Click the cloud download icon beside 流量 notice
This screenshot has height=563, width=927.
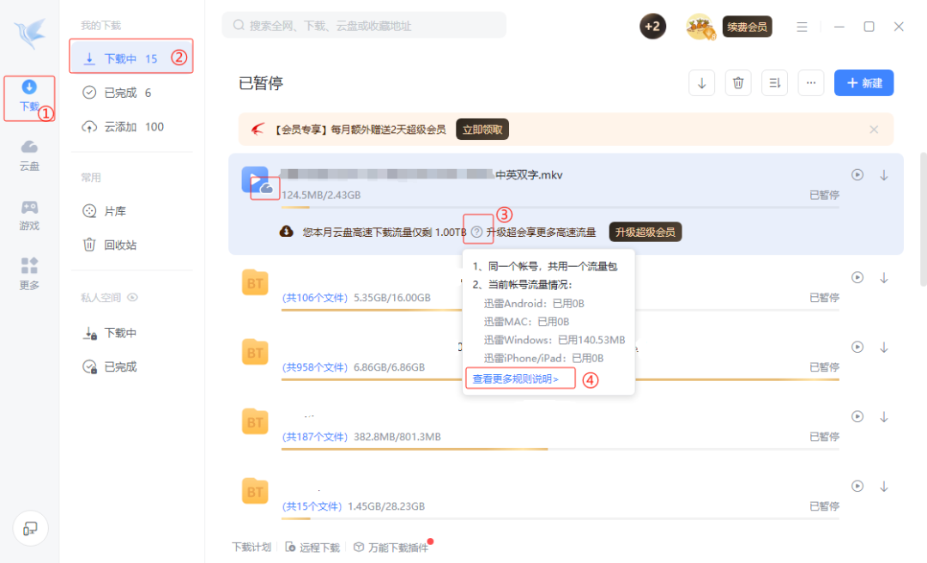(x=286, y=231)
